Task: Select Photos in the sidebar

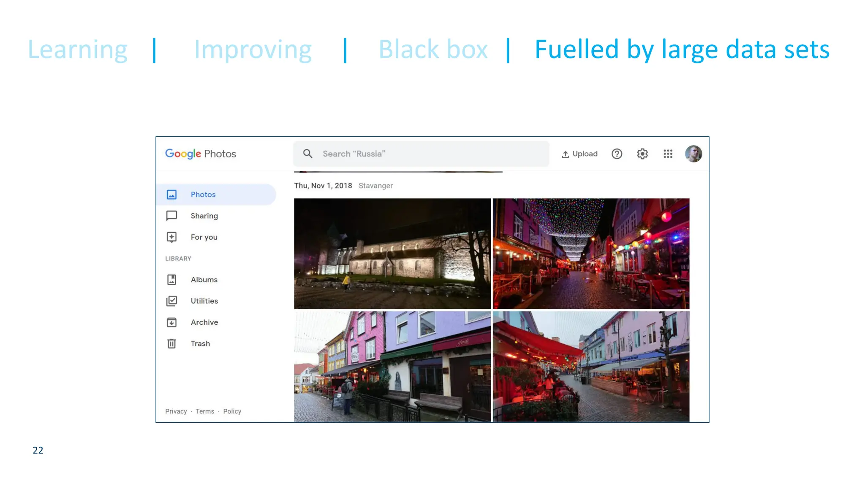Action: 216,194
